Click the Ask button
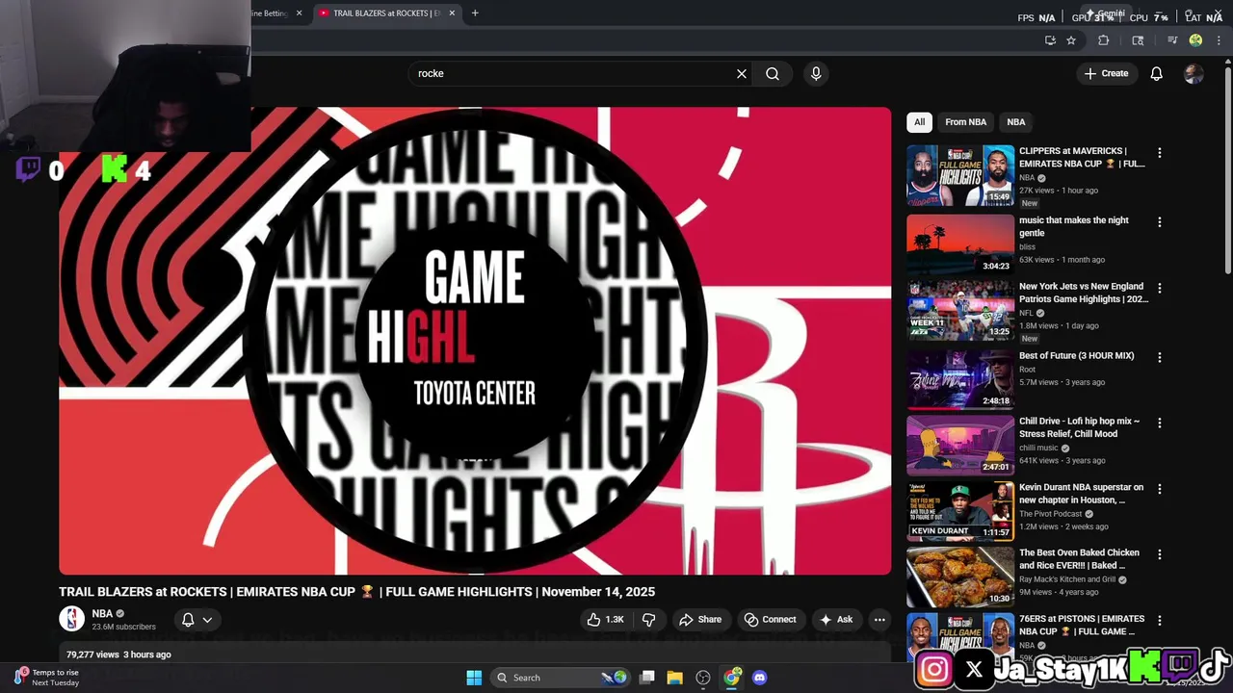Image resolution: width=1233 pixels, height=693 pixels. (835, 620)
